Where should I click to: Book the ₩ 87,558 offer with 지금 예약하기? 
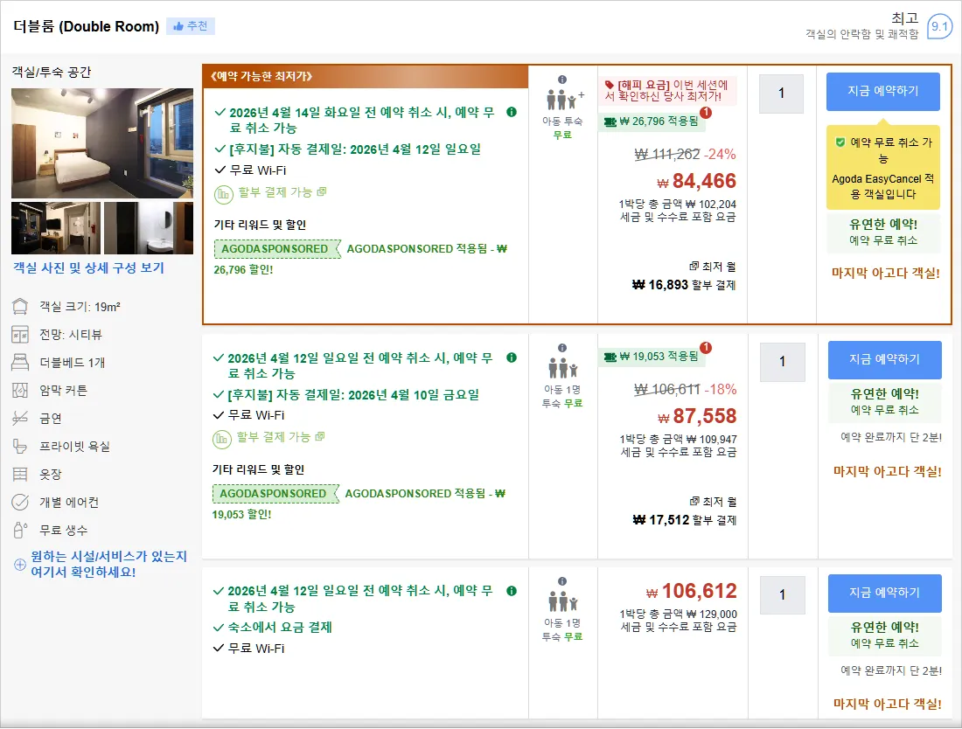pyautogui.click(x=885, y=359)
